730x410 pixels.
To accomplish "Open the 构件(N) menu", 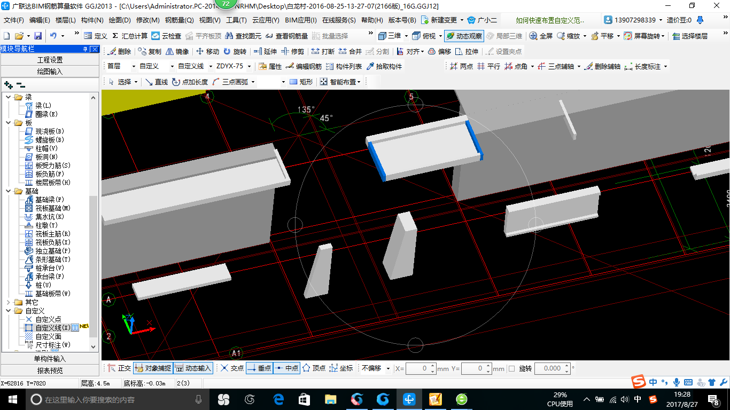I will point(92,20).
